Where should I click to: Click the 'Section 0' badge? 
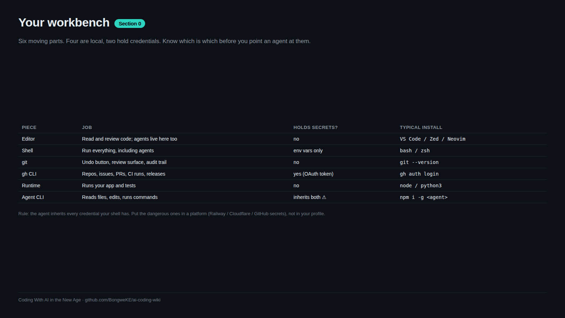click(x=130, y=24)
